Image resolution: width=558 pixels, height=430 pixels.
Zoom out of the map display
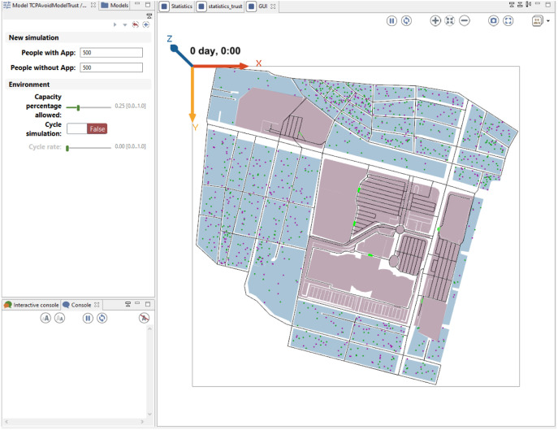coord(464,20)
